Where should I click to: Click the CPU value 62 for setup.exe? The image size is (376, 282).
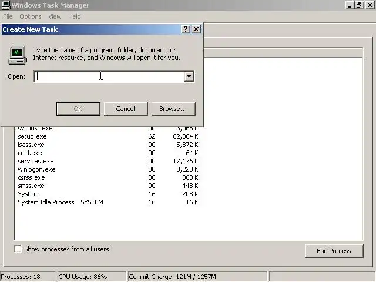click(152, 136)
